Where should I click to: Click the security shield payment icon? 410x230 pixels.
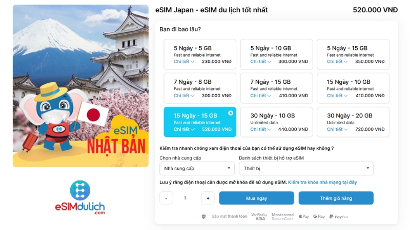(x=203, y=216)
